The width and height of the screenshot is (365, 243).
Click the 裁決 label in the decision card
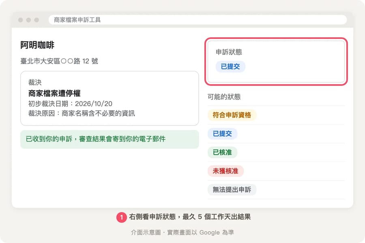[x=35, y=82]
